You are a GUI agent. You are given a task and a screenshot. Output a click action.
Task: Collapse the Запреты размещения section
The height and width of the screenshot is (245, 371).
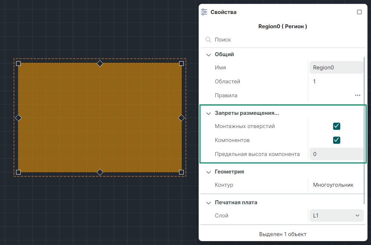click(209, 113)
